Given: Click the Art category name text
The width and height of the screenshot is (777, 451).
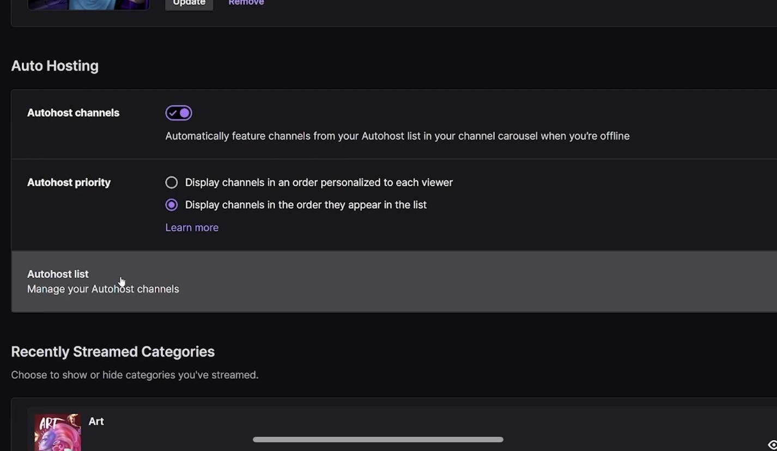Looking at the screenshot, I should coord(96,422).
